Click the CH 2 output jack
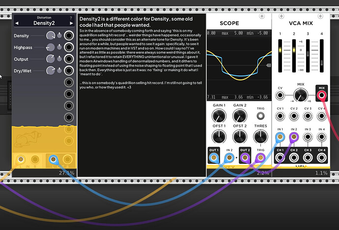The image size is (339, 230). (x=294, y=158)
